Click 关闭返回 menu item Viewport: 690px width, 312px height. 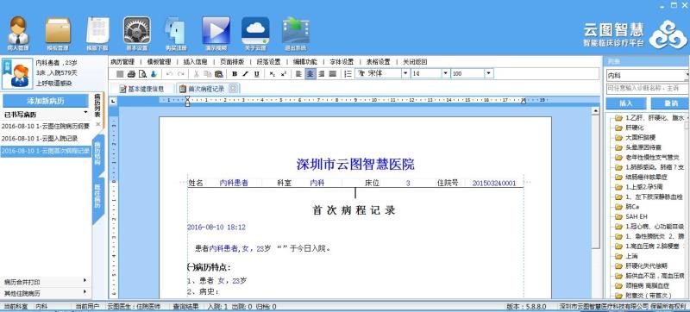415,61
